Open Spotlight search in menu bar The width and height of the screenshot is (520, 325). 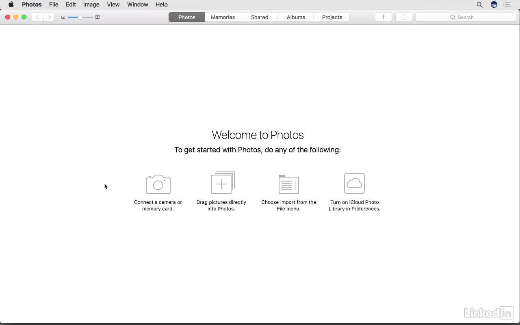click(x=479, y=4)
